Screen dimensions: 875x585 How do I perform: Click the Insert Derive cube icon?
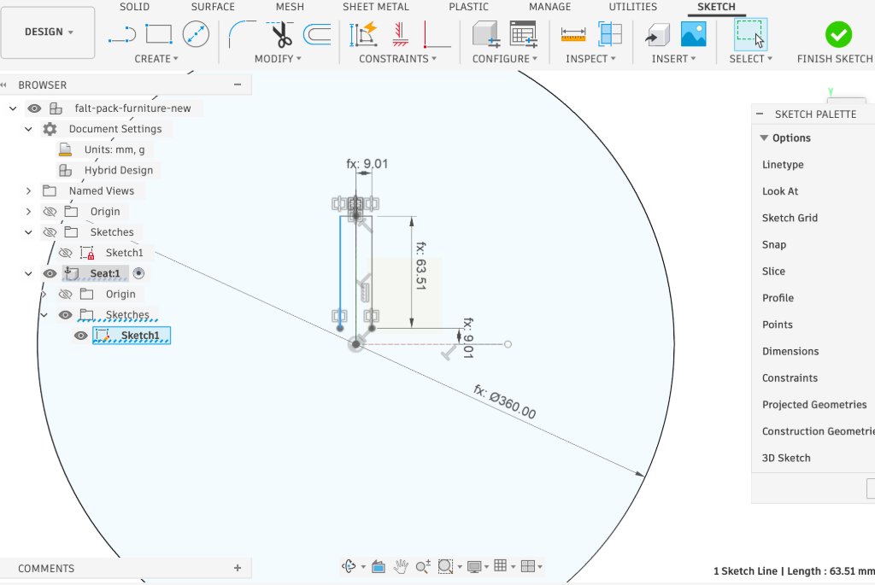tap(657, 34)
